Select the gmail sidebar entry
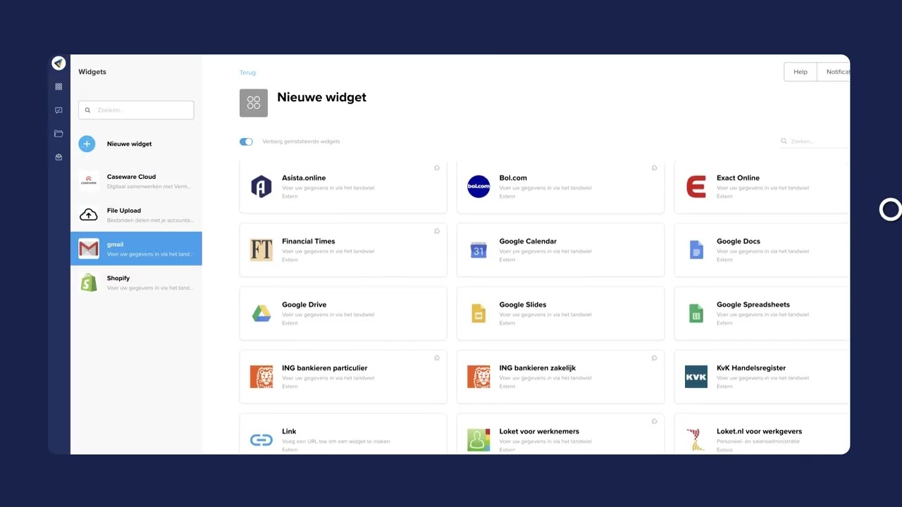Image resolution: width=902 pixels, height=507 pixels. click(136, 249)
